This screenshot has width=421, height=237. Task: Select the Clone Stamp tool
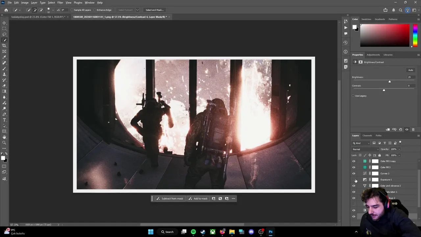(4, 74)
